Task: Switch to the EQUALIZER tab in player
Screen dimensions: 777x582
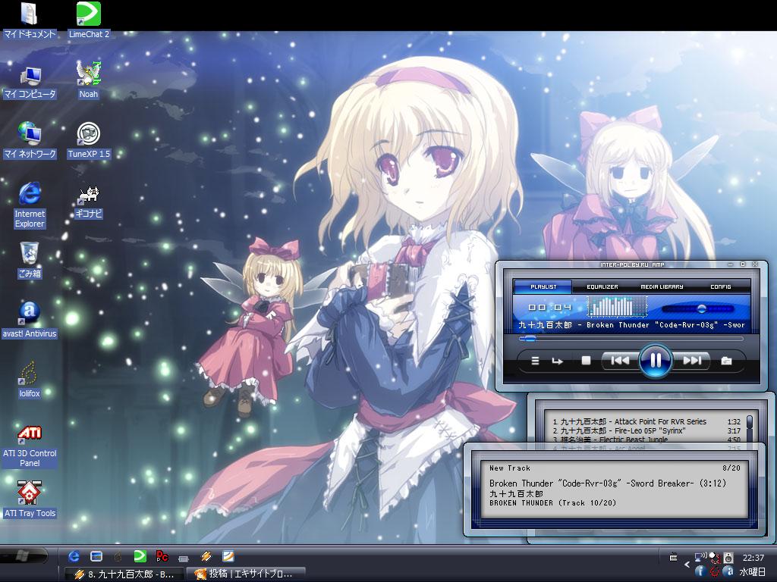Action: (602, 286)
